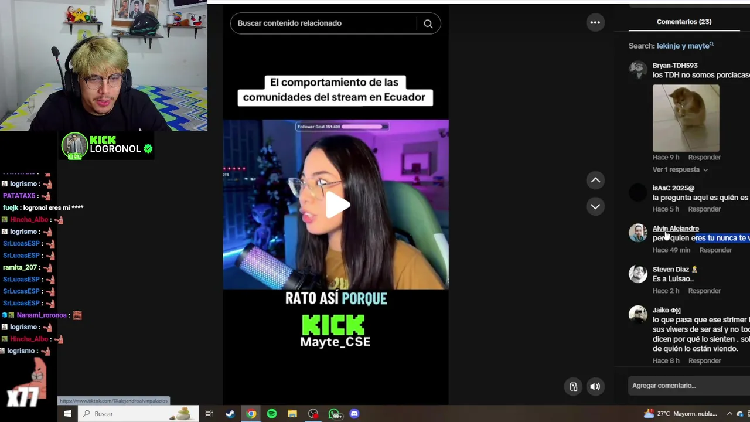Play the paused TikTok video
The width and height of the screenshot is (750, 422).
337,205
